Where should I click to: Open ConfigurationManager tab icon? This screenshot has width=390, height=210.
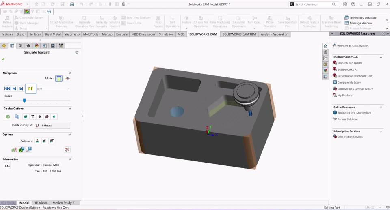tap(20, 46)
